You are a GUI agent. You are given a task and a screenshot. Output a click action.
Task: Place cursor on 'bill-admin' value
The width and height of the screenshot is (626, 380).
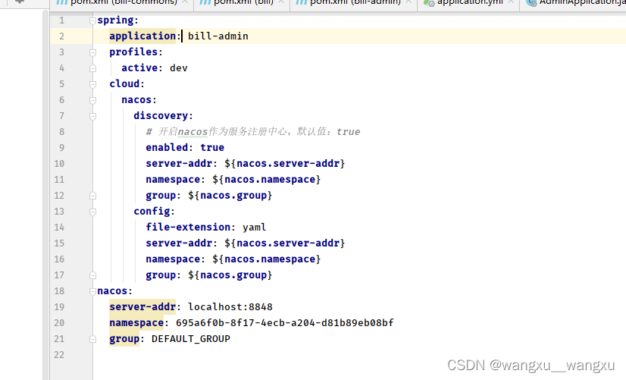pos(218,36)
